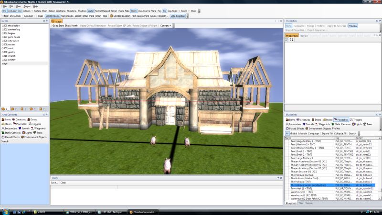Show Triggers in the Blueprints panel

point(356,120)
